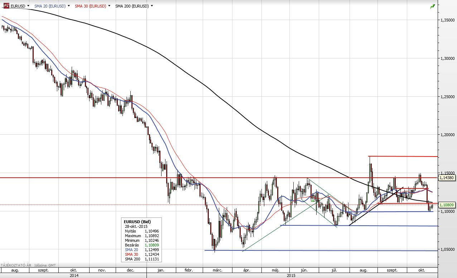Click the máj. month on time axis

click(276, 270)
